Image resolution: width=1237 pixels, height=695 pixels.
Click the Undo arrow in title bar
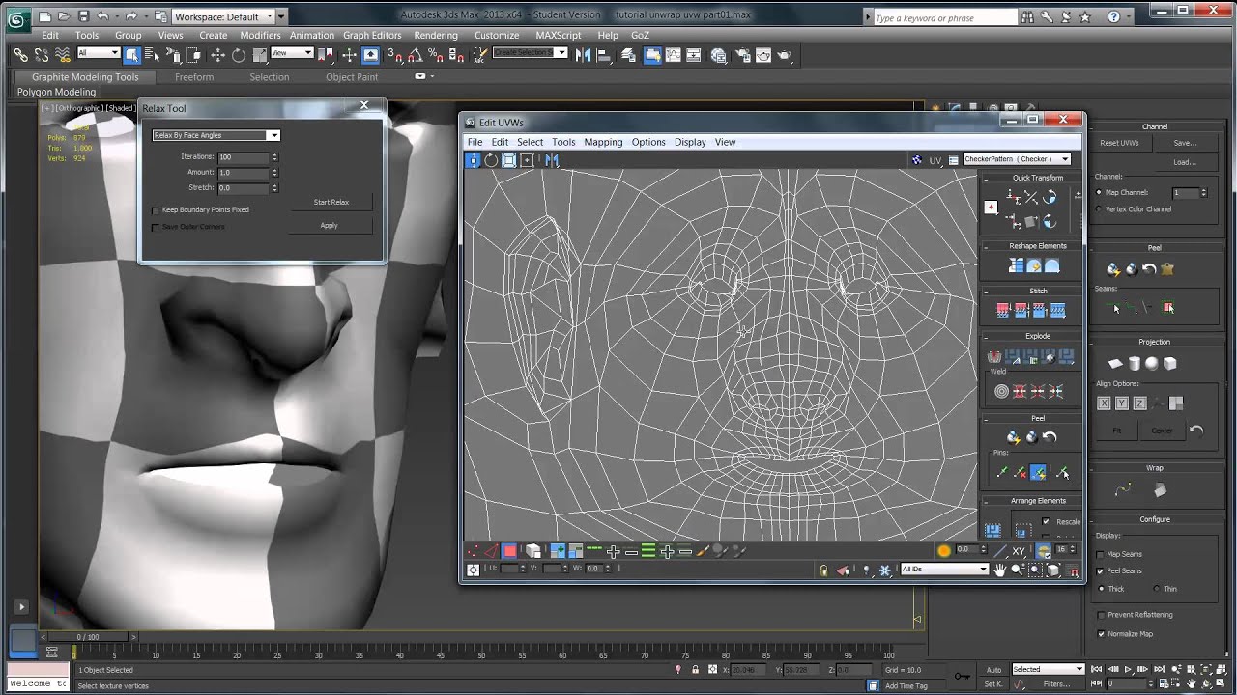102,16
